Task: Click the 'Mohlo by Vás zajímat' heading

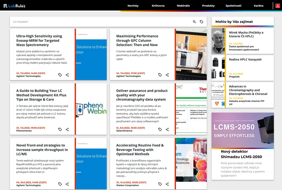Action: [x=234, y=22]
